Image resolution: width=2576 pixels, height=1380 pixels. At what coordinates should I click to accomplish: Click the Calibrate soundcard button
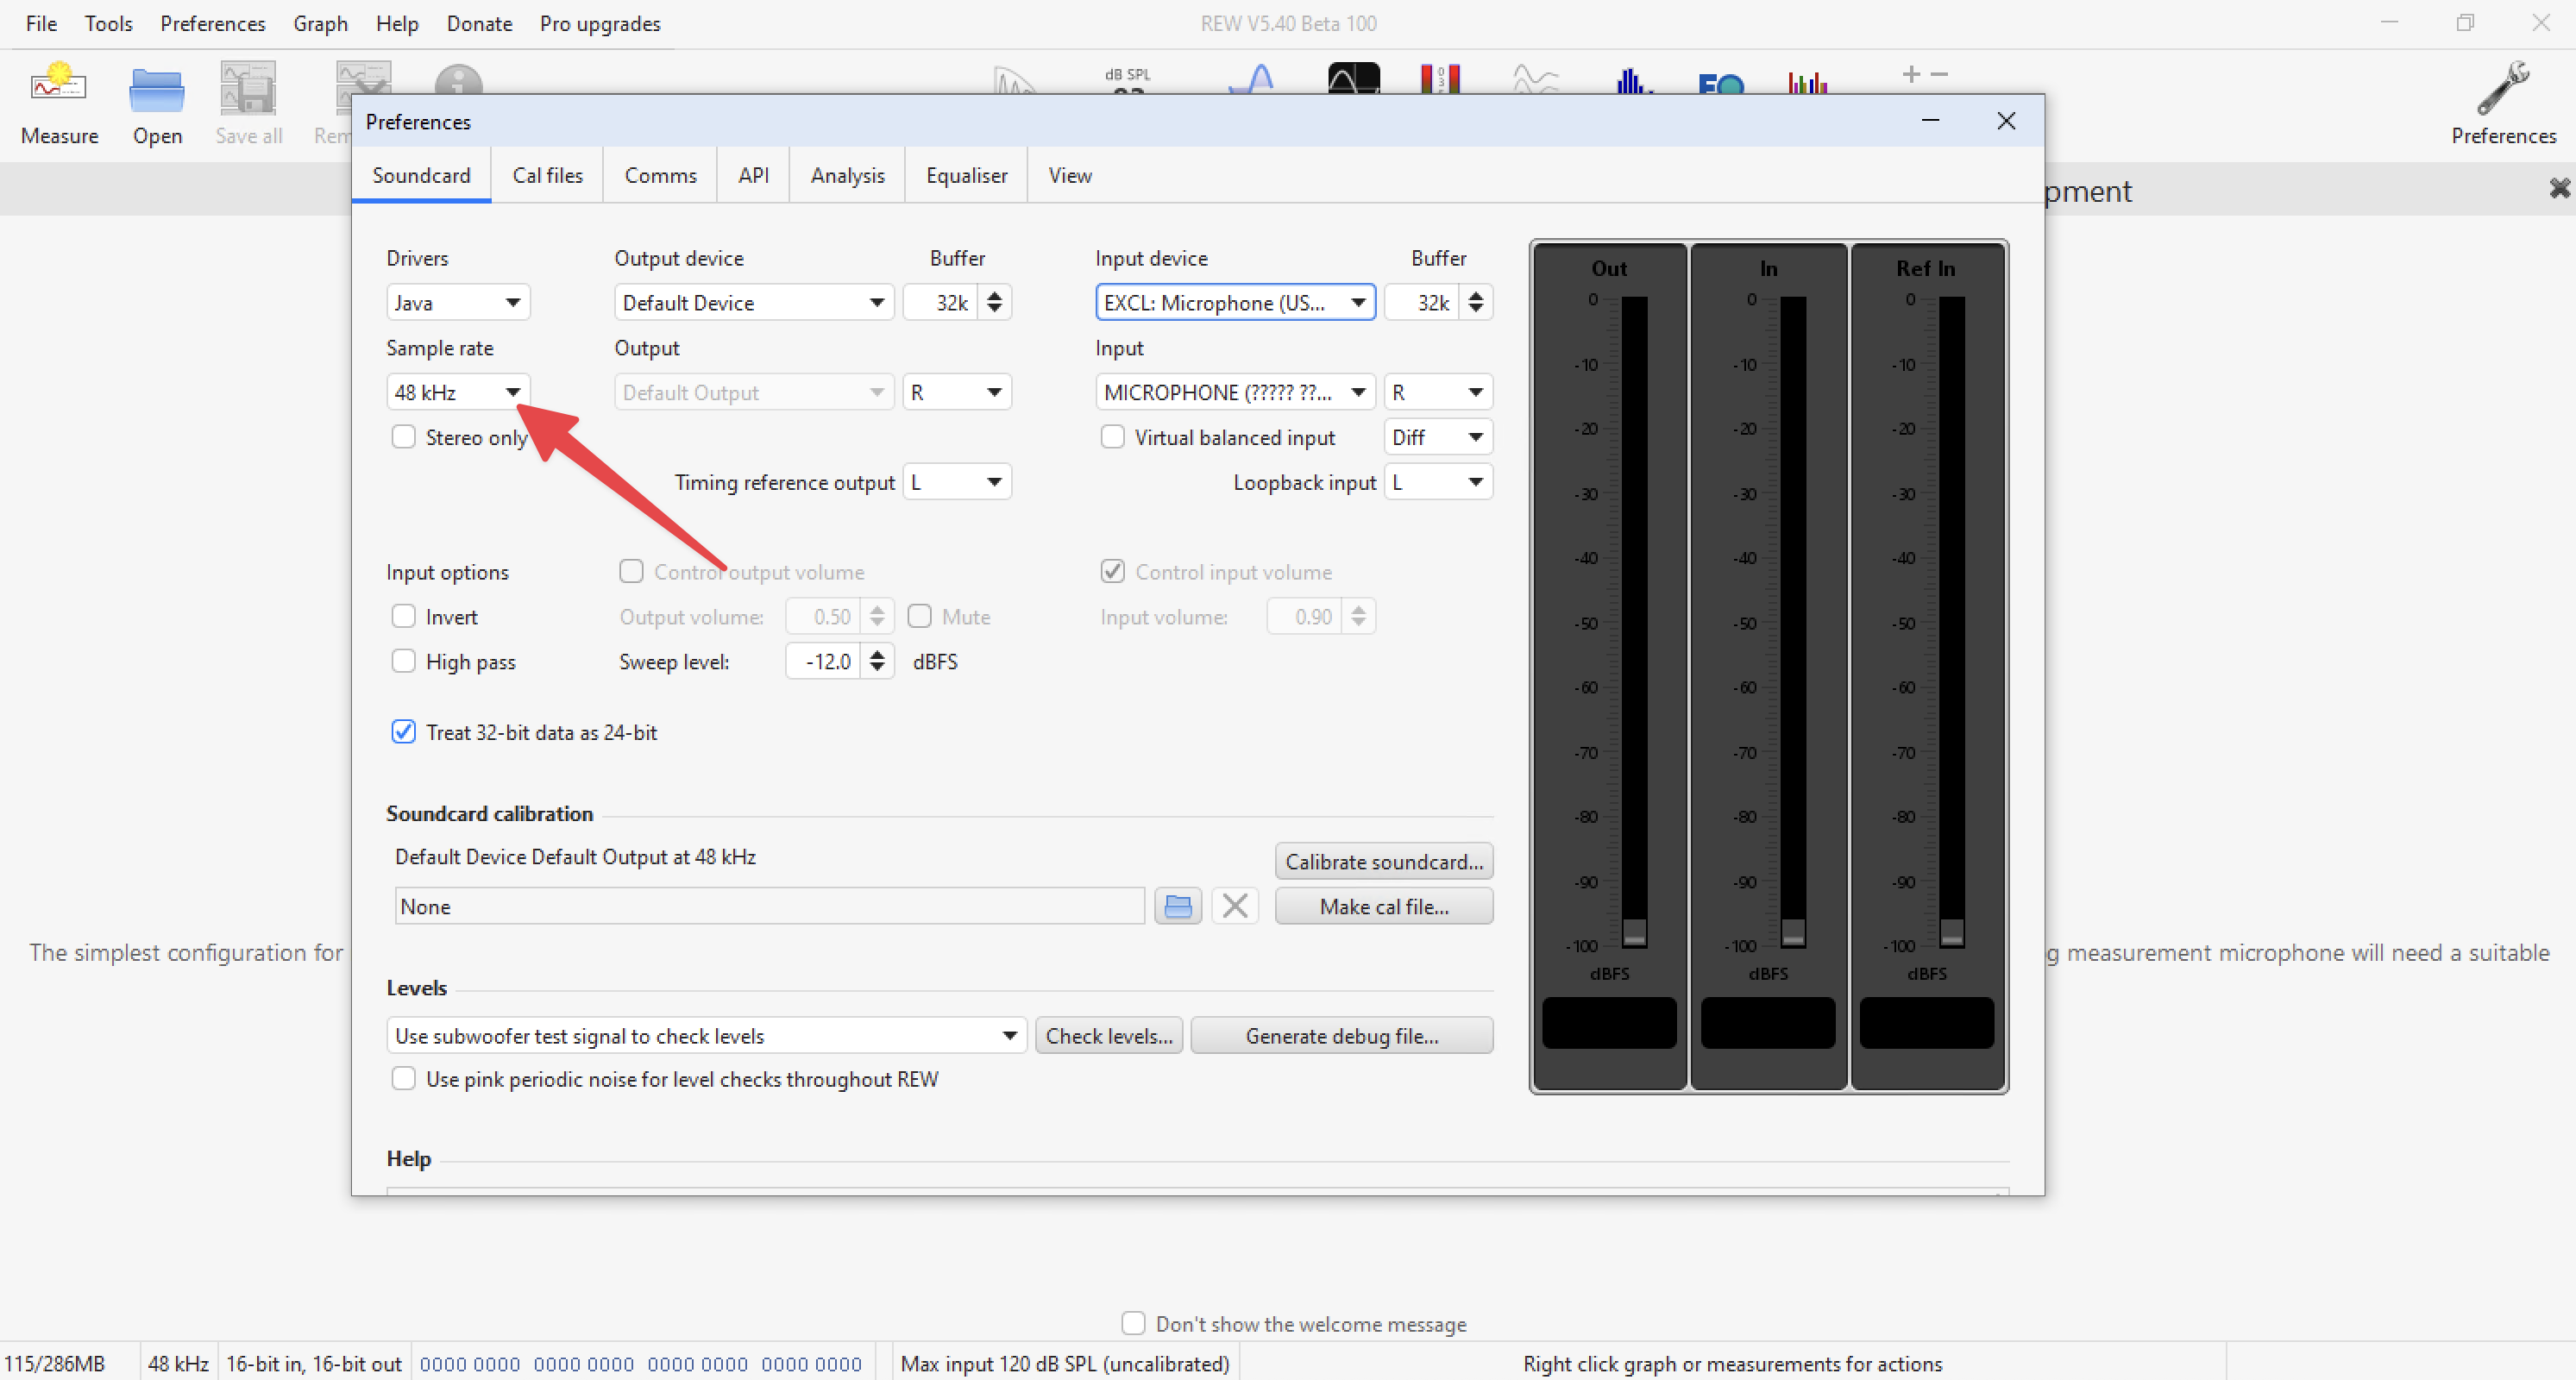1383,861
